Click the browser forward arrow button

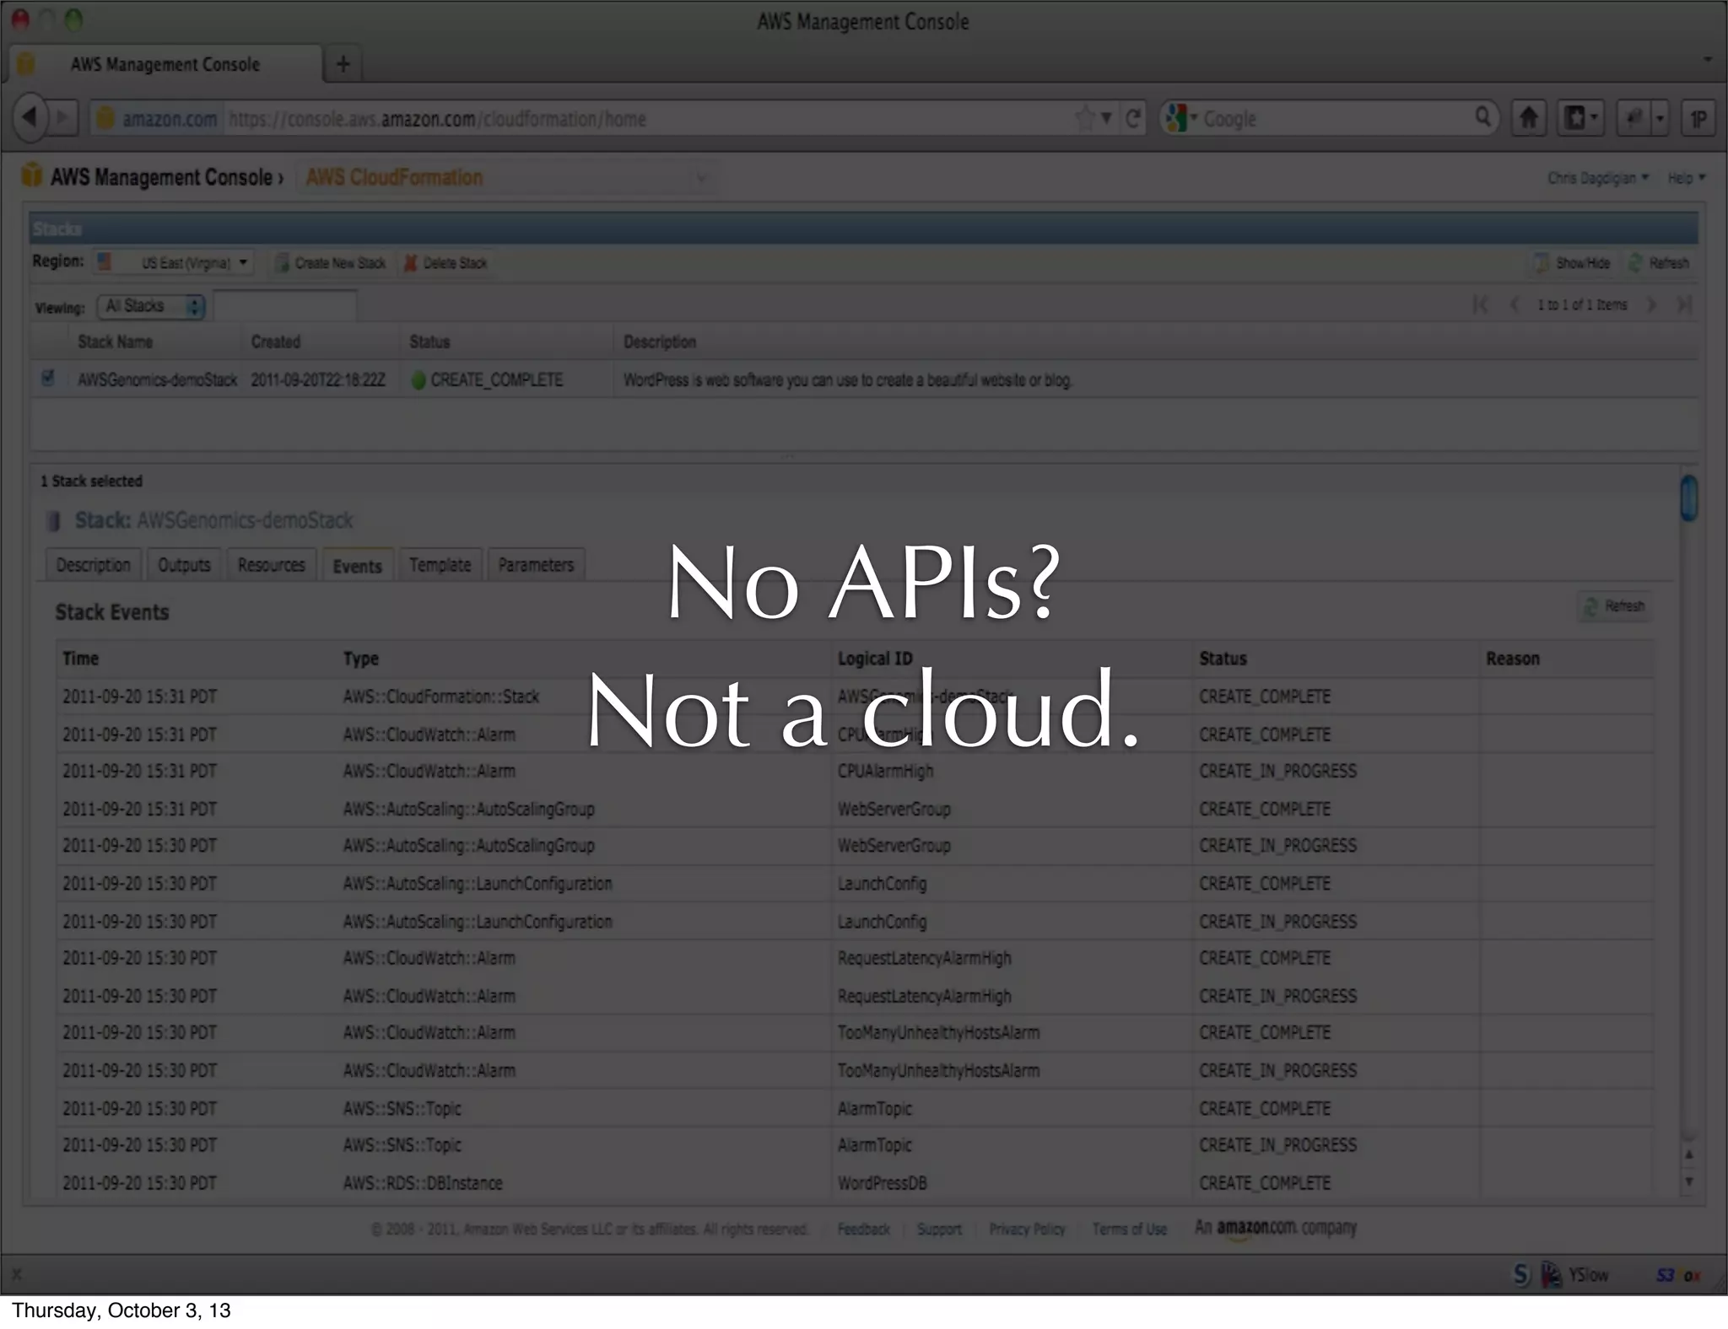[64, 117]
